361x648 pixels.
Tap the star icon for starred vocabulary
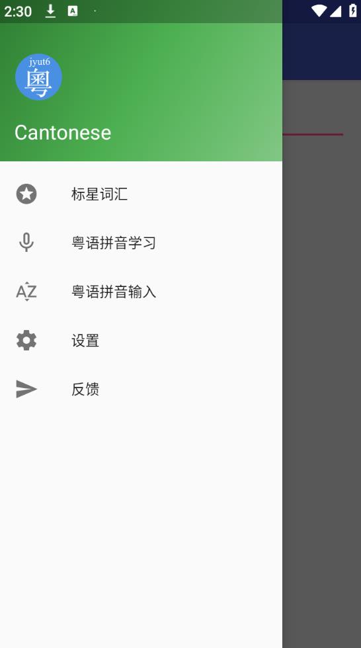[x=26, y=194]
